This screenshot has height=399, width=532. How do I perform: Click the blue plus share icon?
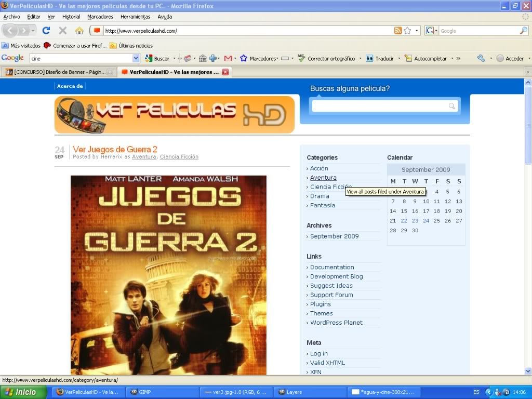(x=213, y=58)
